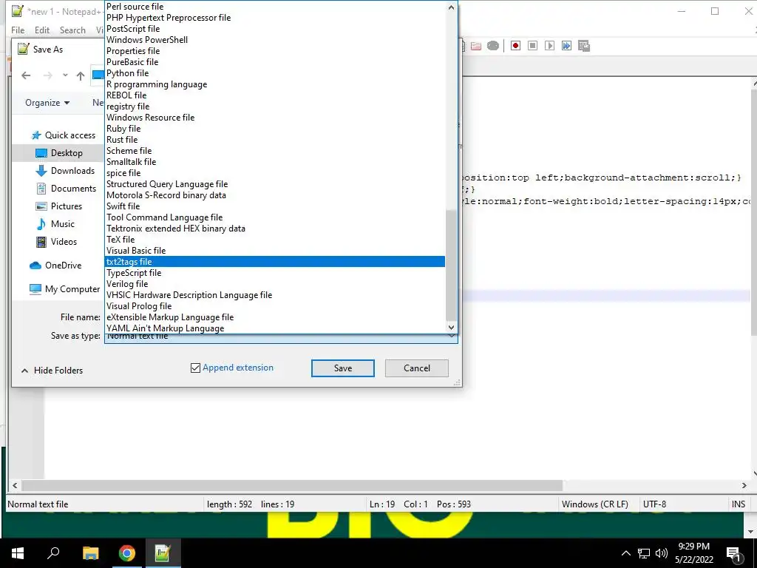
Task: Pick Ruby file in the type list
Action: (275, 129)
